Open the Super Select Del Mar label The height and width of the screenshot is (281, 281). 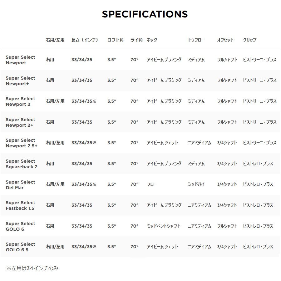pyautogui.click(x=20, y=185)
